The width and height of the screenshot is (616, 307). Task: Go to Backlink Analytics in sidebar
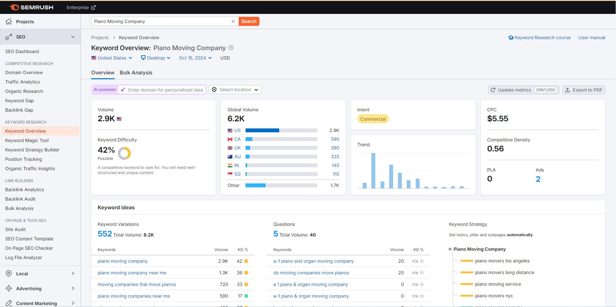(x=25, y=190)
